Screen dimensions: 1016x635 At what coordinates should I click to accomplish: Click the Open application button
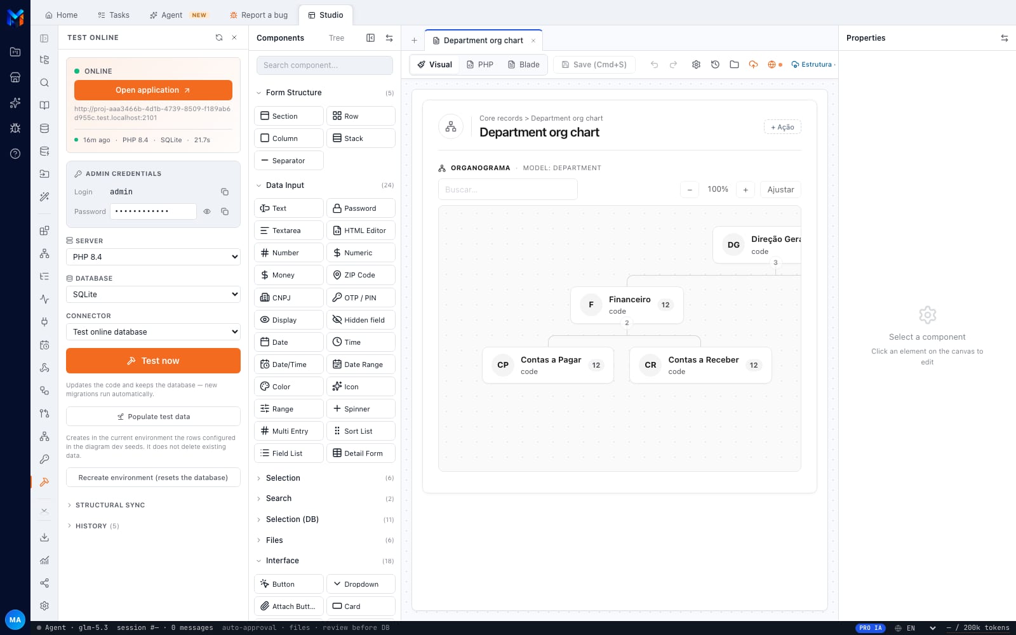153,90
